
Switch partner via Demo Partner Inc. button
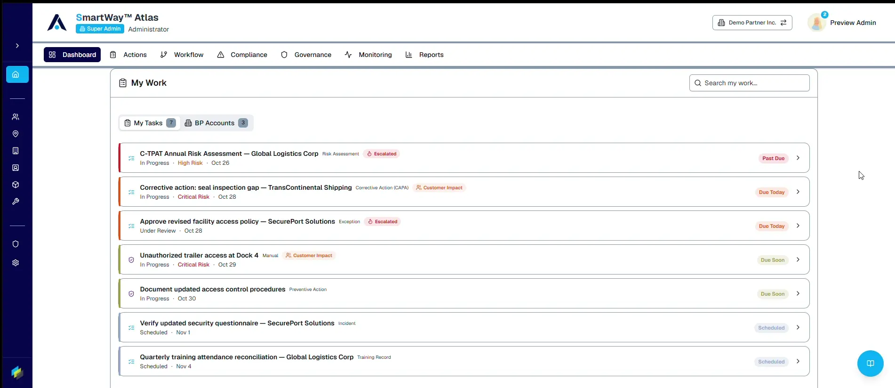tap(752, 23)
